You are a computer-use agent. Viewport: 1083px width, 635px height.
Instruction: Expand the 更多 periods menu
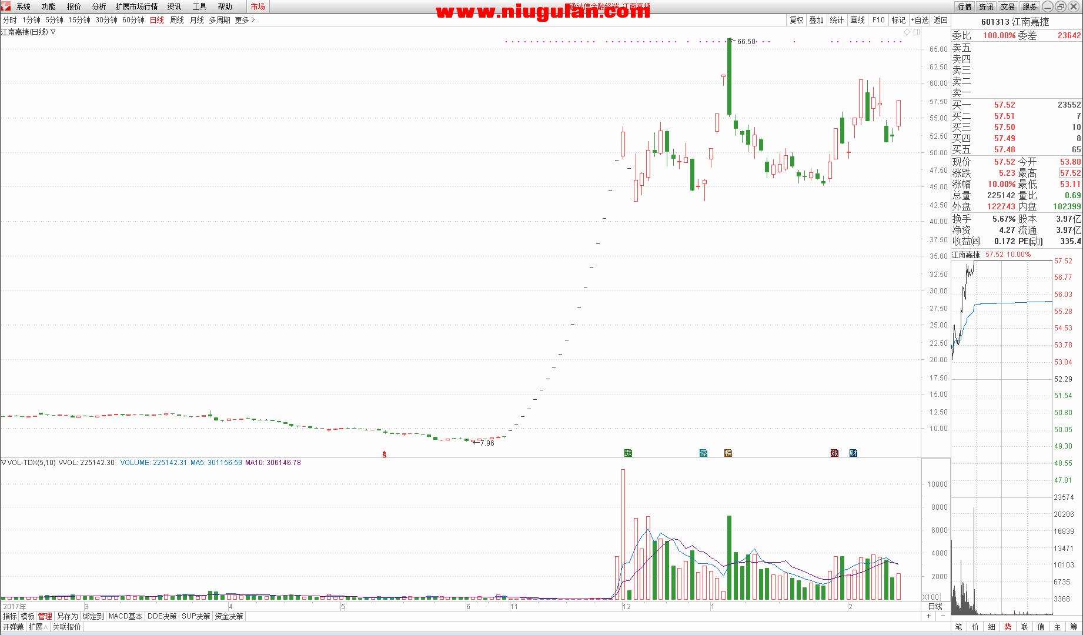245,20
